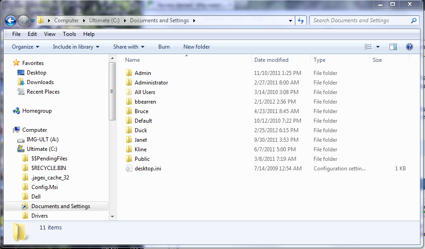The height and width of the screenshot is (249, 425).
Task: Select the Downloads folder icon in Favorites
Action: point(21,82)
